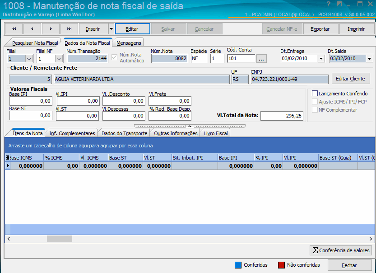Click the Base IPI input field
Screen dimensions: 376x273
point(31,101)
